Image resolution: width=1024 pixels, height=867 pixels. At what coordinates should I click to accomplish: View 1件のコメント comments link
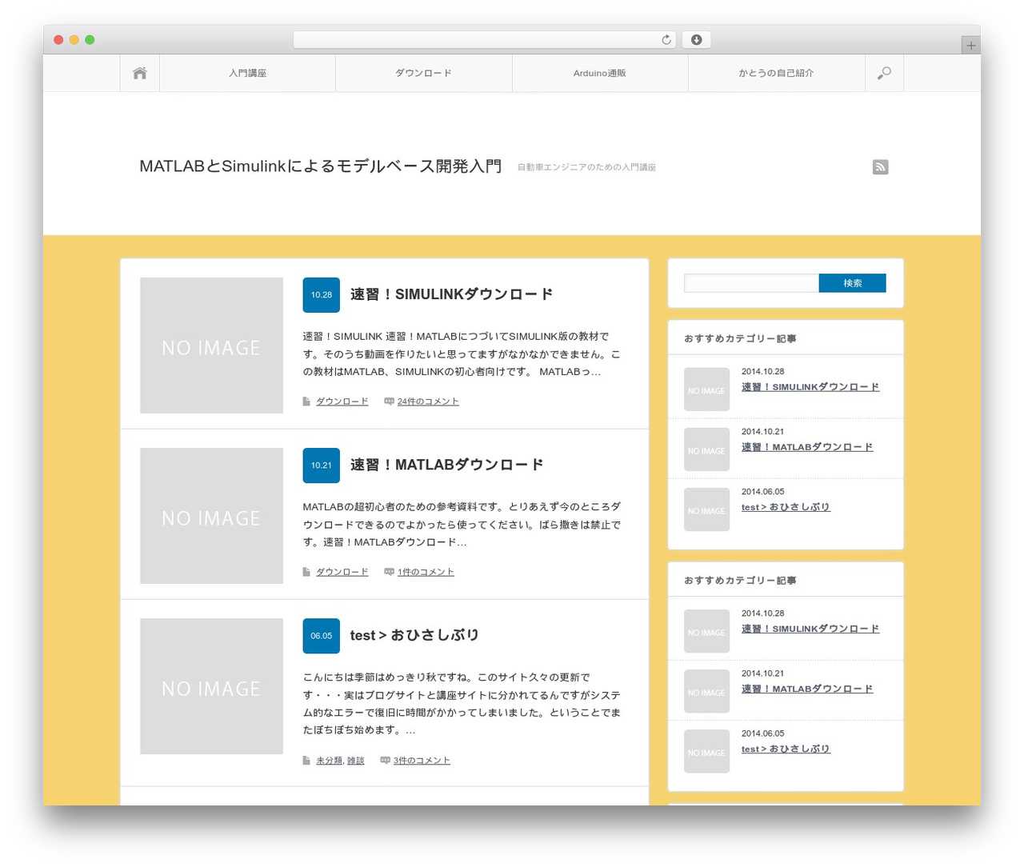426,572
